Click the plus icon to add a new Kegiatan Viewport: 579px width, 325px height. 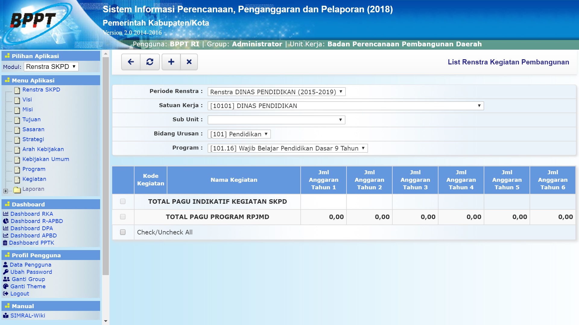[171, 62]
